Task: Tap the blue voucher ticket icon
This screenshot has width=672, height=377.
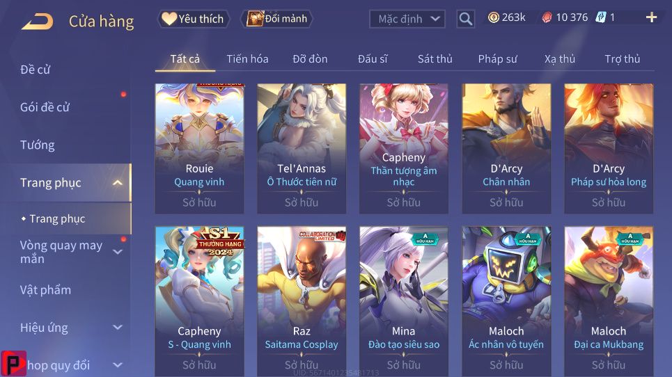Action: [x=601, y=17]
